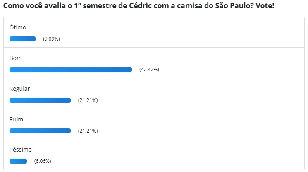Click the short blue bar under Péssimo
The height and width of the screenshot is (172, 308).
tap(18, 161)
